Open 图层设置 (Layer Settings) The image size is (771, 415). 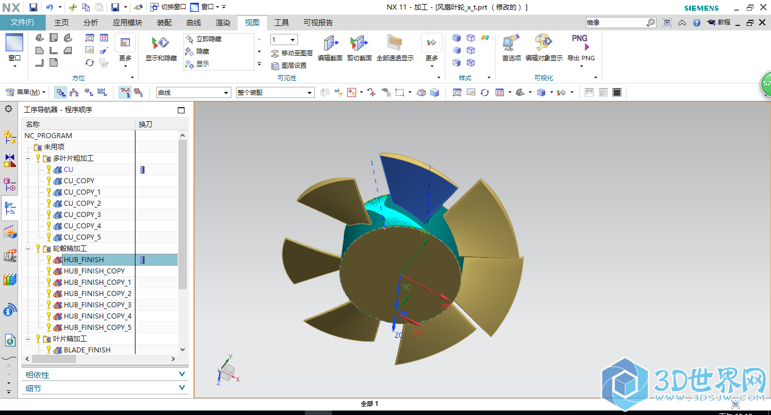coord(289,65)
